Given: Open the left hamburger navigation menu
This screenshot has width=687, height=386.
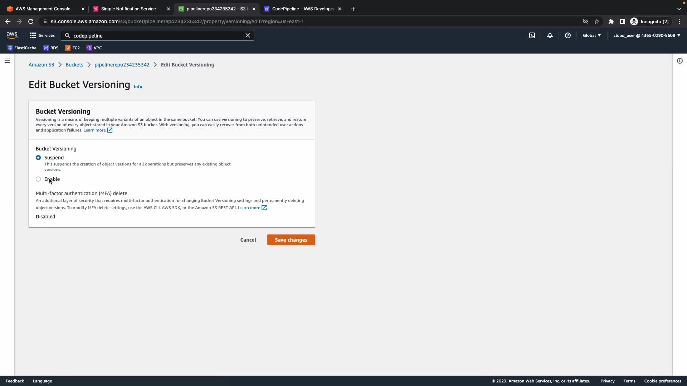Looking at the screenshot, I should 7,61.
